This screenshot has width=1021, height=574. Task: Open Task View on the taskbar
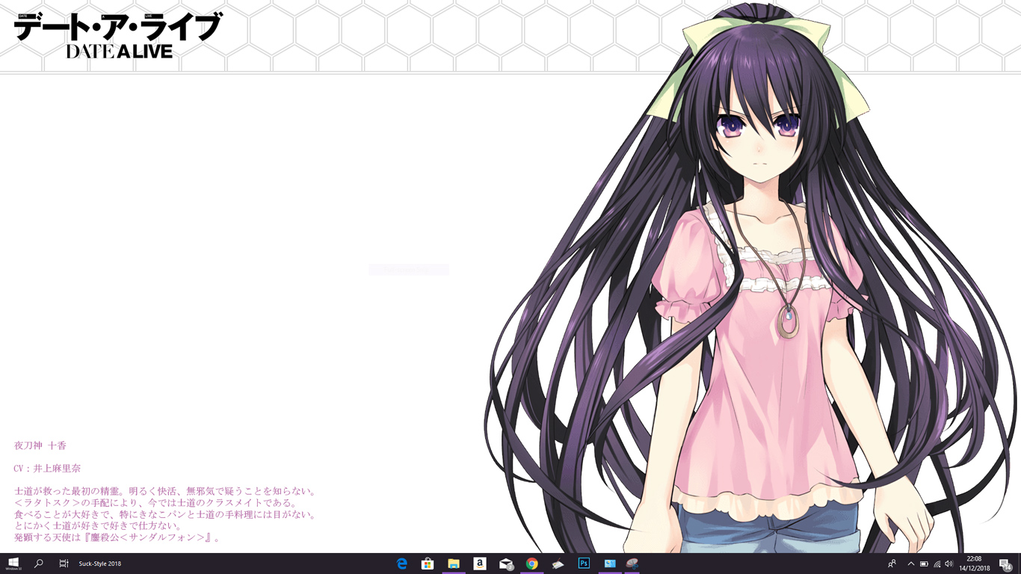click(x=64, y=564)
